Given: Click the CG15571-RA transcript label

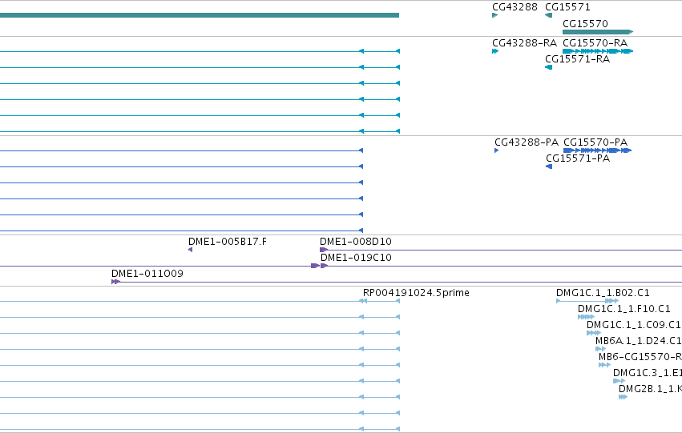Looking at the screenshot, I should [577, 59].
